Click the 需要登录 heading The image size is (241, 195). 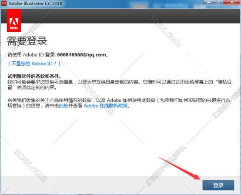point(27,41)
